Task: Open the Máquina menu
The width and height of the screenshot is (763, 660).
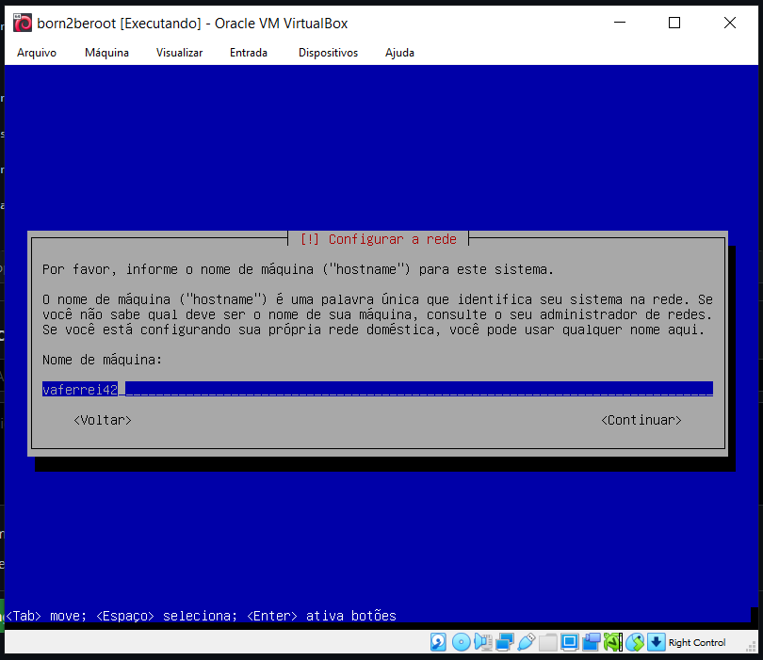Action: 106,53
